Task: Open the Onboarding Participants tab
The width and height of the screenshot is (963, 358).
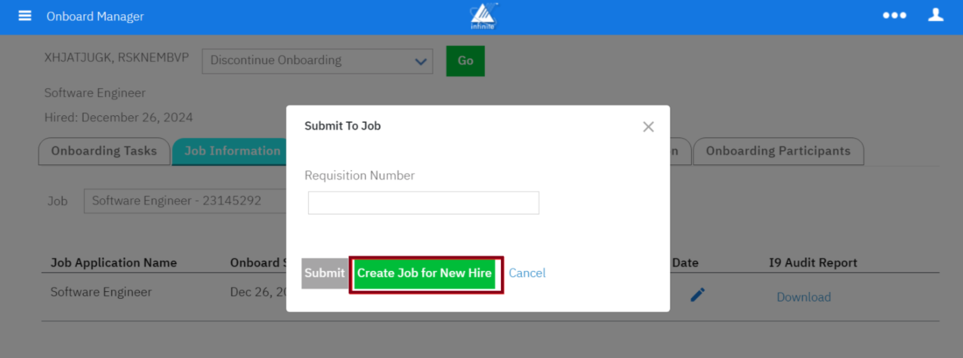Action: [x=778, y=151]
